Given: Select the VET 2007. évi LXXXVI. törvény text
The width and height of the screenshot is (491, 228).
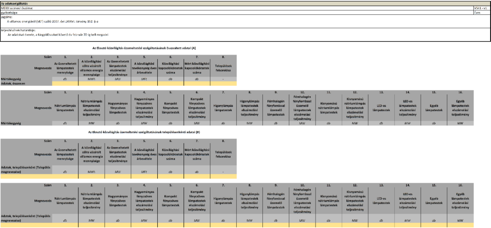Looking at the screenshot, I should [53, 22].
